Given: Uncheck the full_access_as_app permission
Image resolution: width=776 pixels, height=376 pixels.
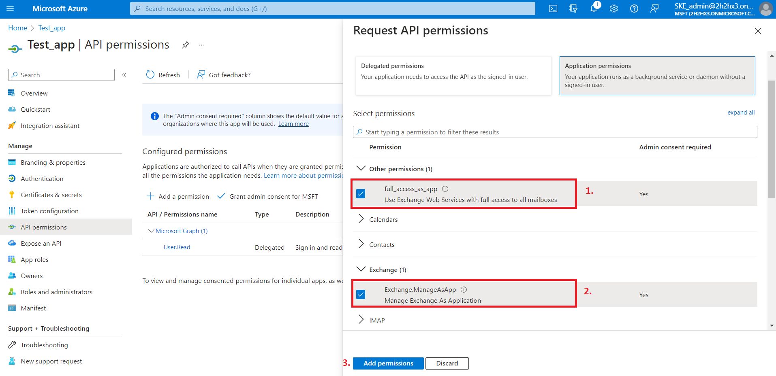Looking at the screenshot, I should coord(361,194).
